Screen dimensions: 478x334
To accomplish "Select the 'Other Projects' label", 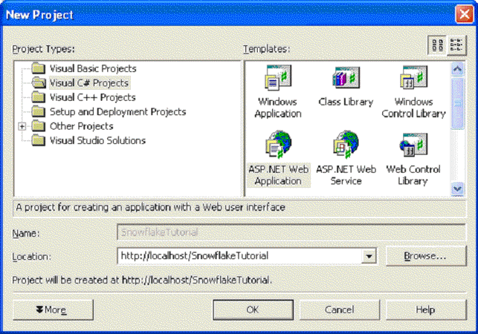I will (81, 126).
